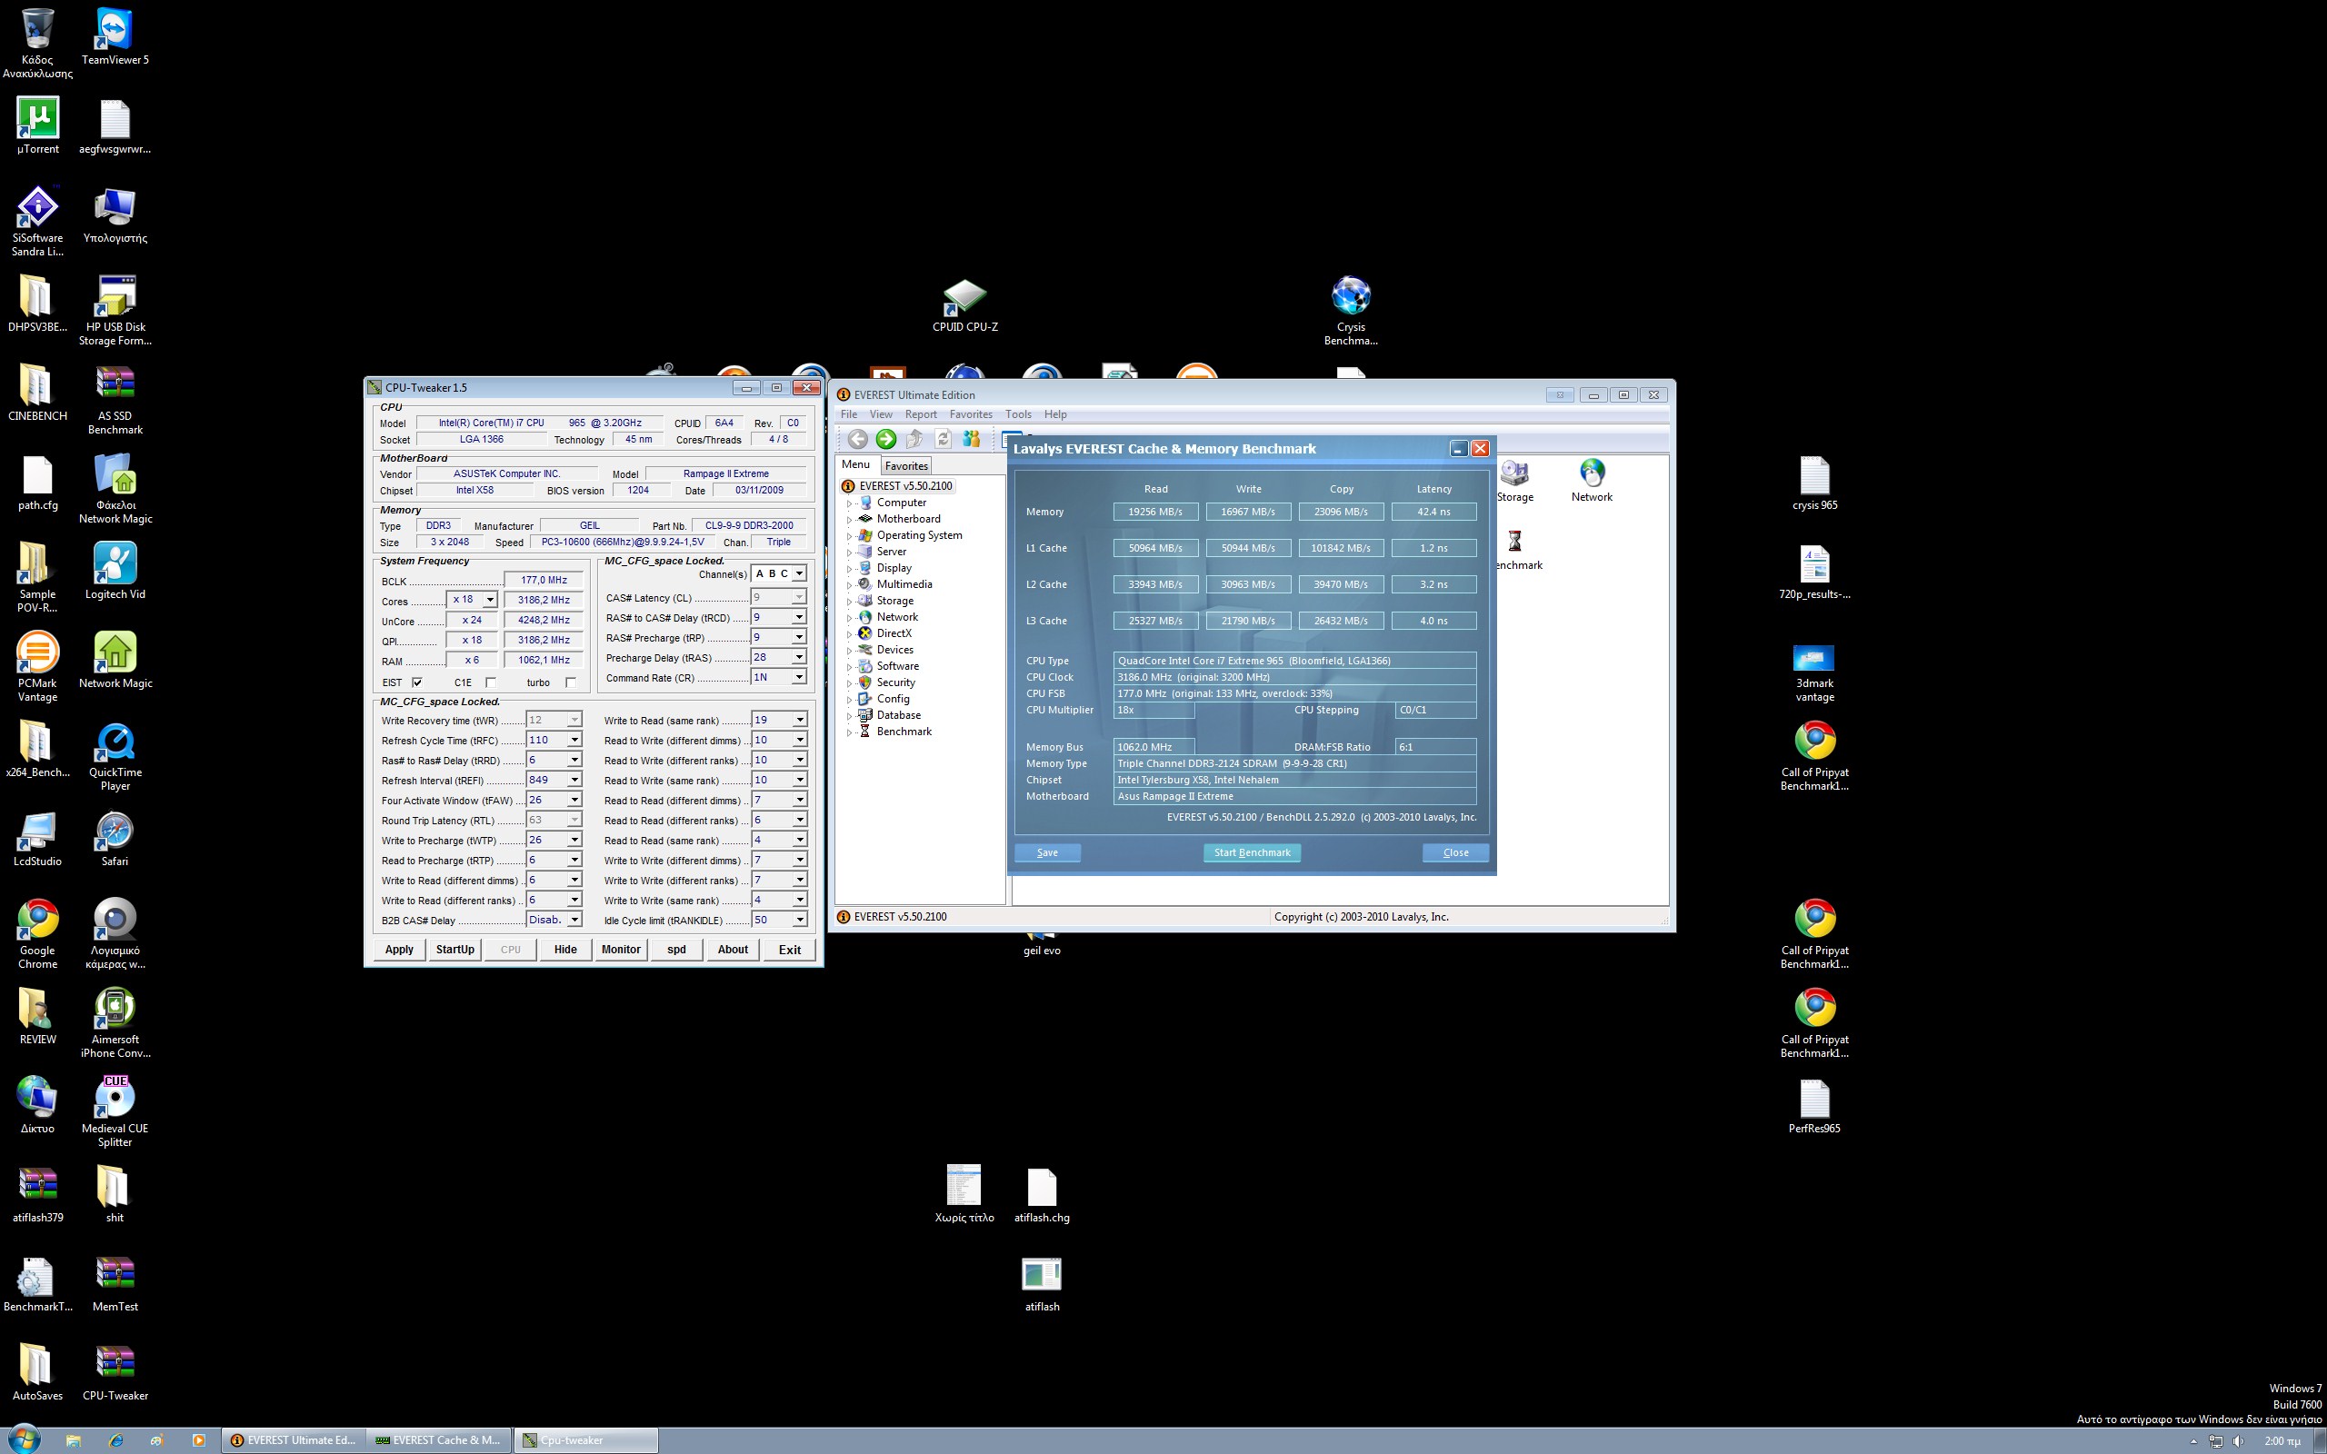Open CPUID CPU-Z desktop shortcut
The height and width of the screenshot is (1454, 2327).
click(964, 304)
